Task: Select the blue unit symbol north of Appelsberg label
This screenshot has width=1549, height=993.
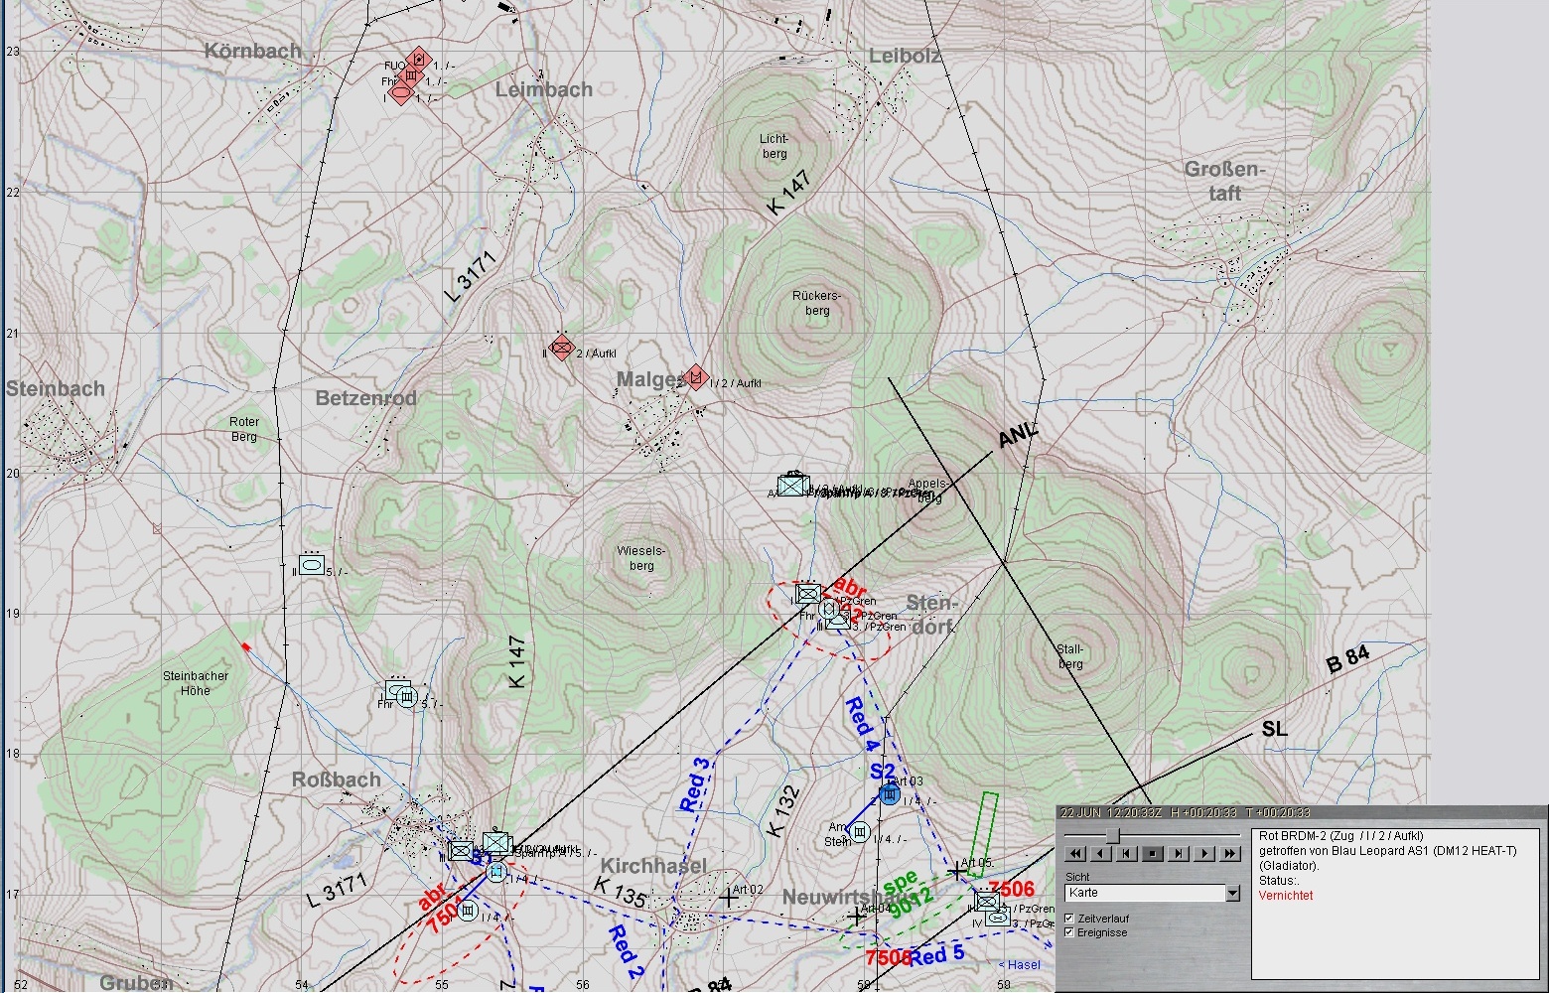Action: click(791, 485)
